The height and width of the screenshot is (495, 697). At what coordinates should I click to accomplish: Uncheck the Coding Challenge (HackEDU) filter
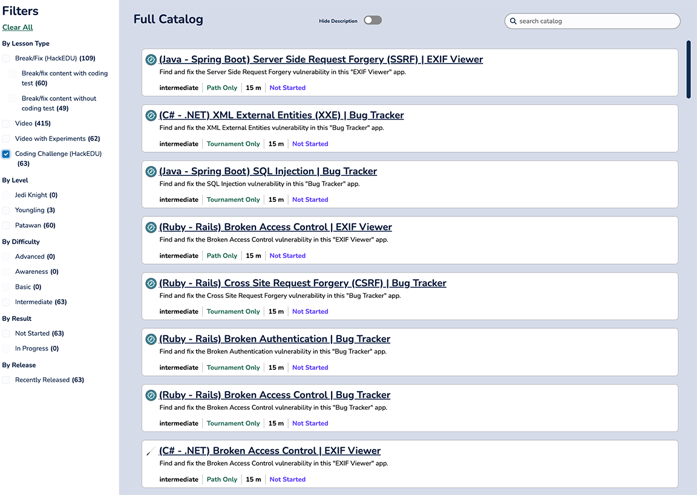pyautogui.click(x=6, y=154)
